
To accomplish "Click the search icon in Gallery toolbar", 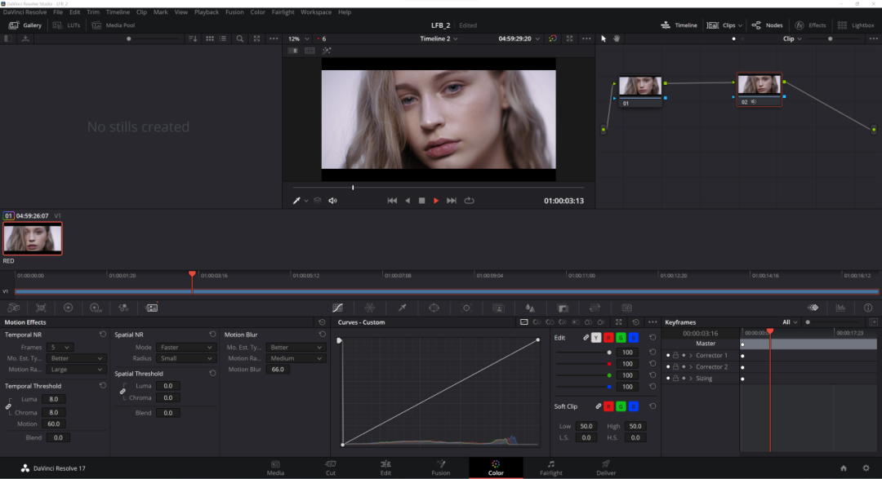I will 240,39.
